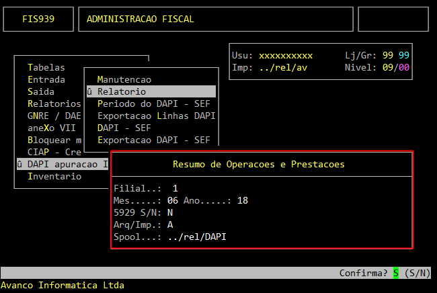Open the Inventario menu item
437x293 pixels.
54,176
